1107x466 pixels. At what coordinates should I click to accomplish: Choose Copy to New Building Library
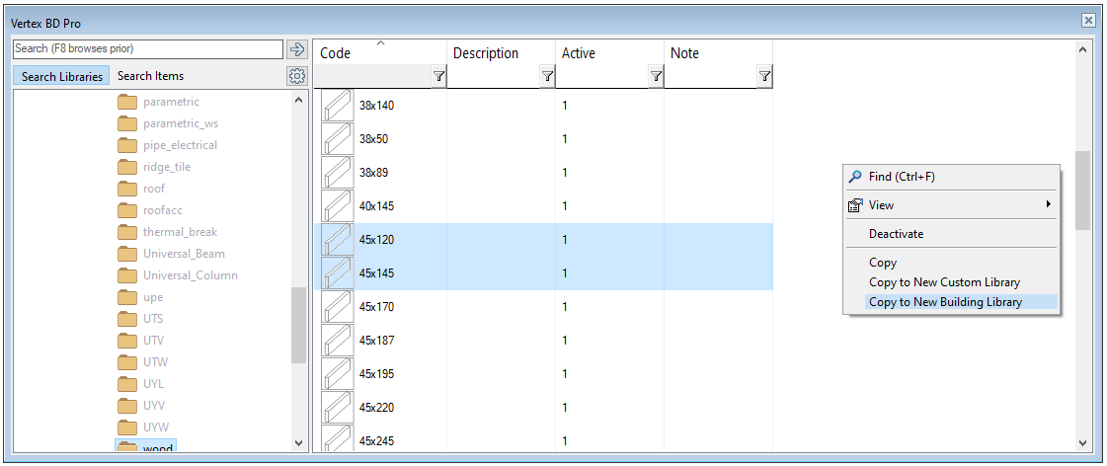945,302
